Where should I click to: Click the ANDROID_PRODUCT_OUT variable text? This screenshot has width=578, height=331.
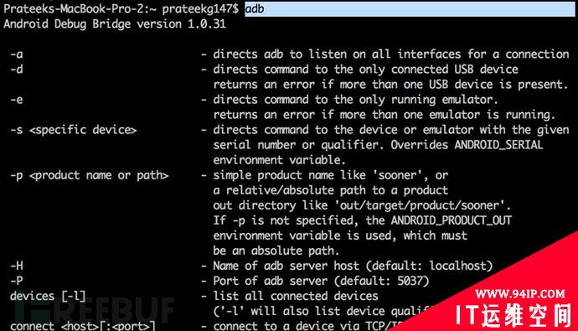click(x=452, y=220)
